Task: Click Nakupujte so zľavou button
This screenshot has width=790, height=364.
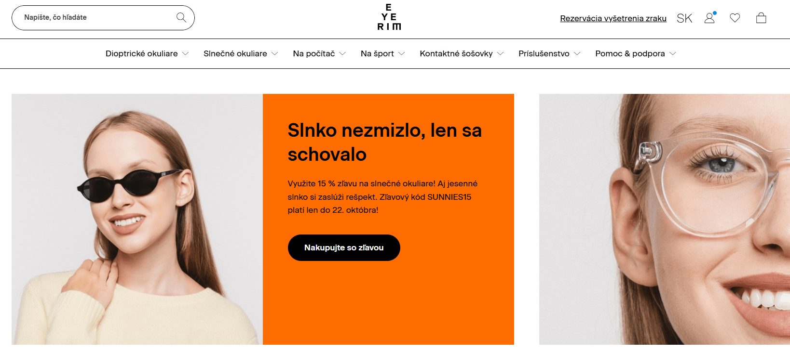Action: [344, 247]
